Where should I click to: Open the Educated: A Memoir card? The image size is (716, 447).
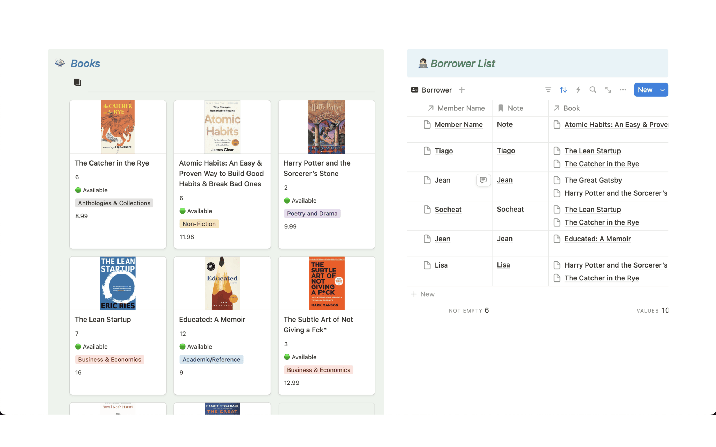pyautogui.click(x=212, y=320)
